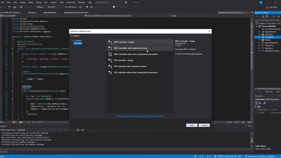Open the Project menu

(23, 3)
